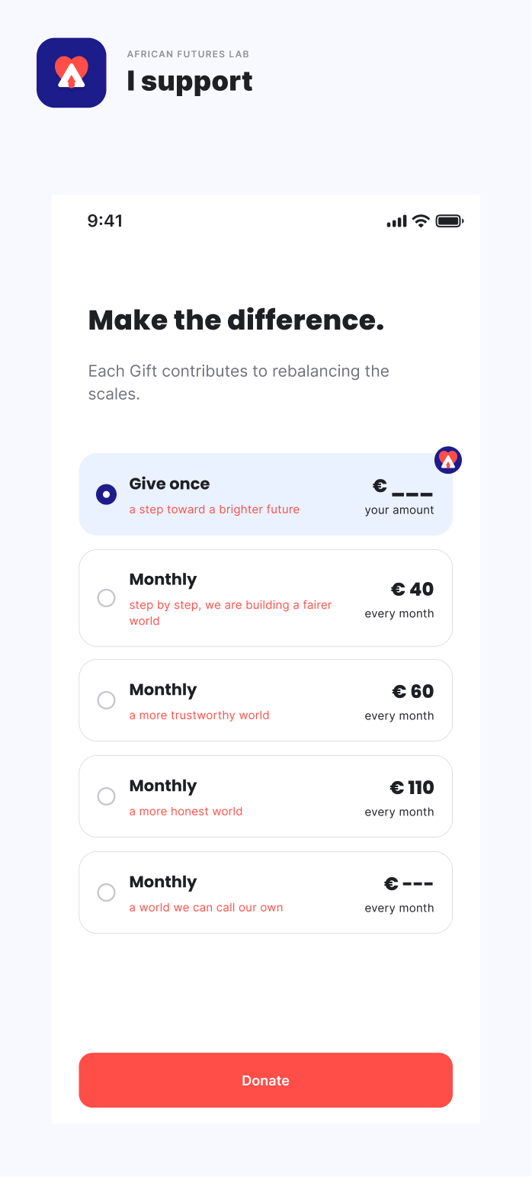The height and width of the screenshot is (1177, 532).
Task: Enter your one-time amount in euro field
Action: coord(403,486)
